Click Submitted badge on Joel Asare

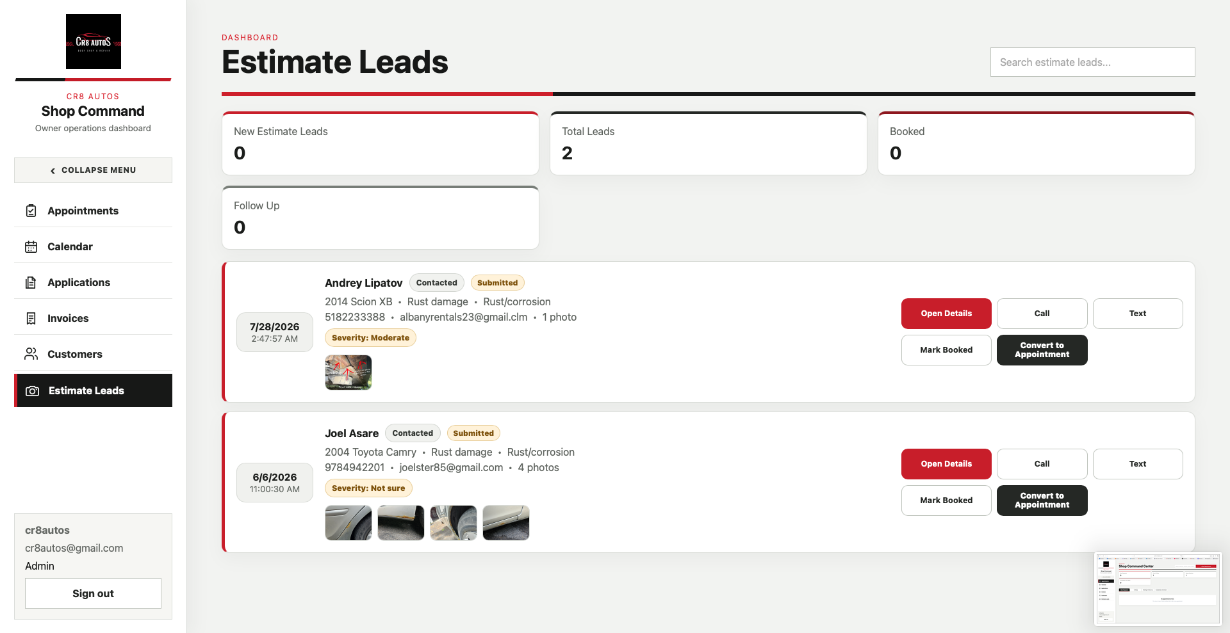pos(473,433)
